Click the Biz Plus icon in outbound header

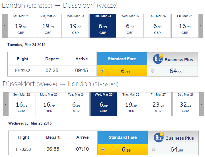[x=158, y=59]
